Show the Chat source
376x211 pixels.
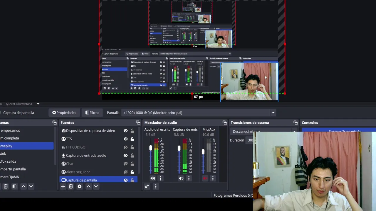tap(125, 164)
